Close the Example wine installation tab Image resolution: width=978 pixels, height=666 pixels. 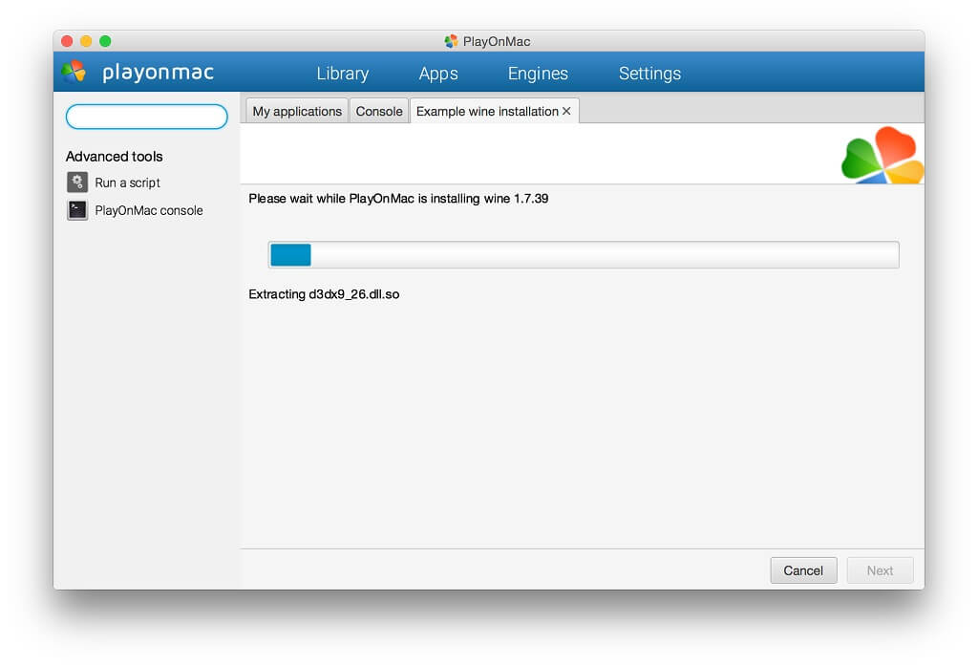point(566,111)
